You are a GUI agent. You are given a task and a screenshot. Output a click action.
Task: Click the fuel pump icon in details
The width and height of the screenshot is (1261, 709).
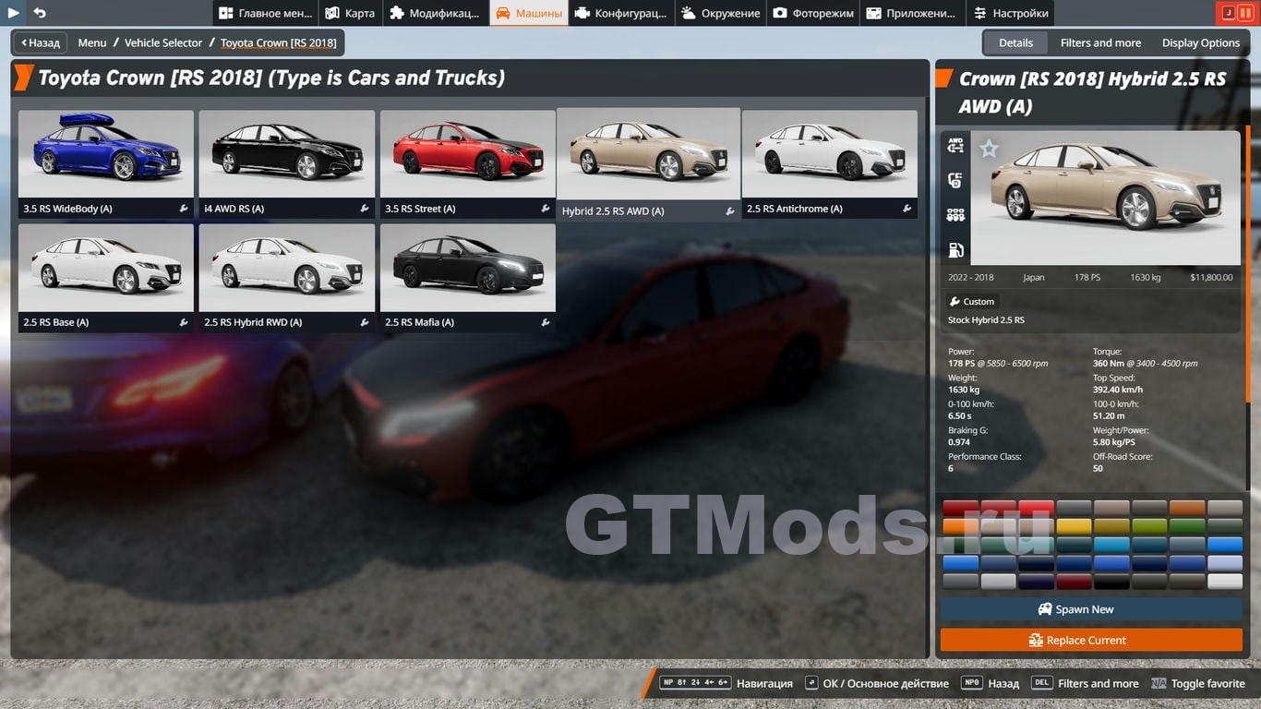[955, 250]
